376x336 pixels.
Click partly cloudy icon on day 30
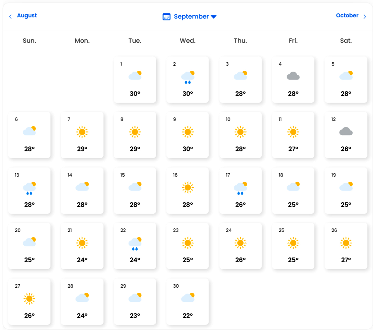coord(188,298)
